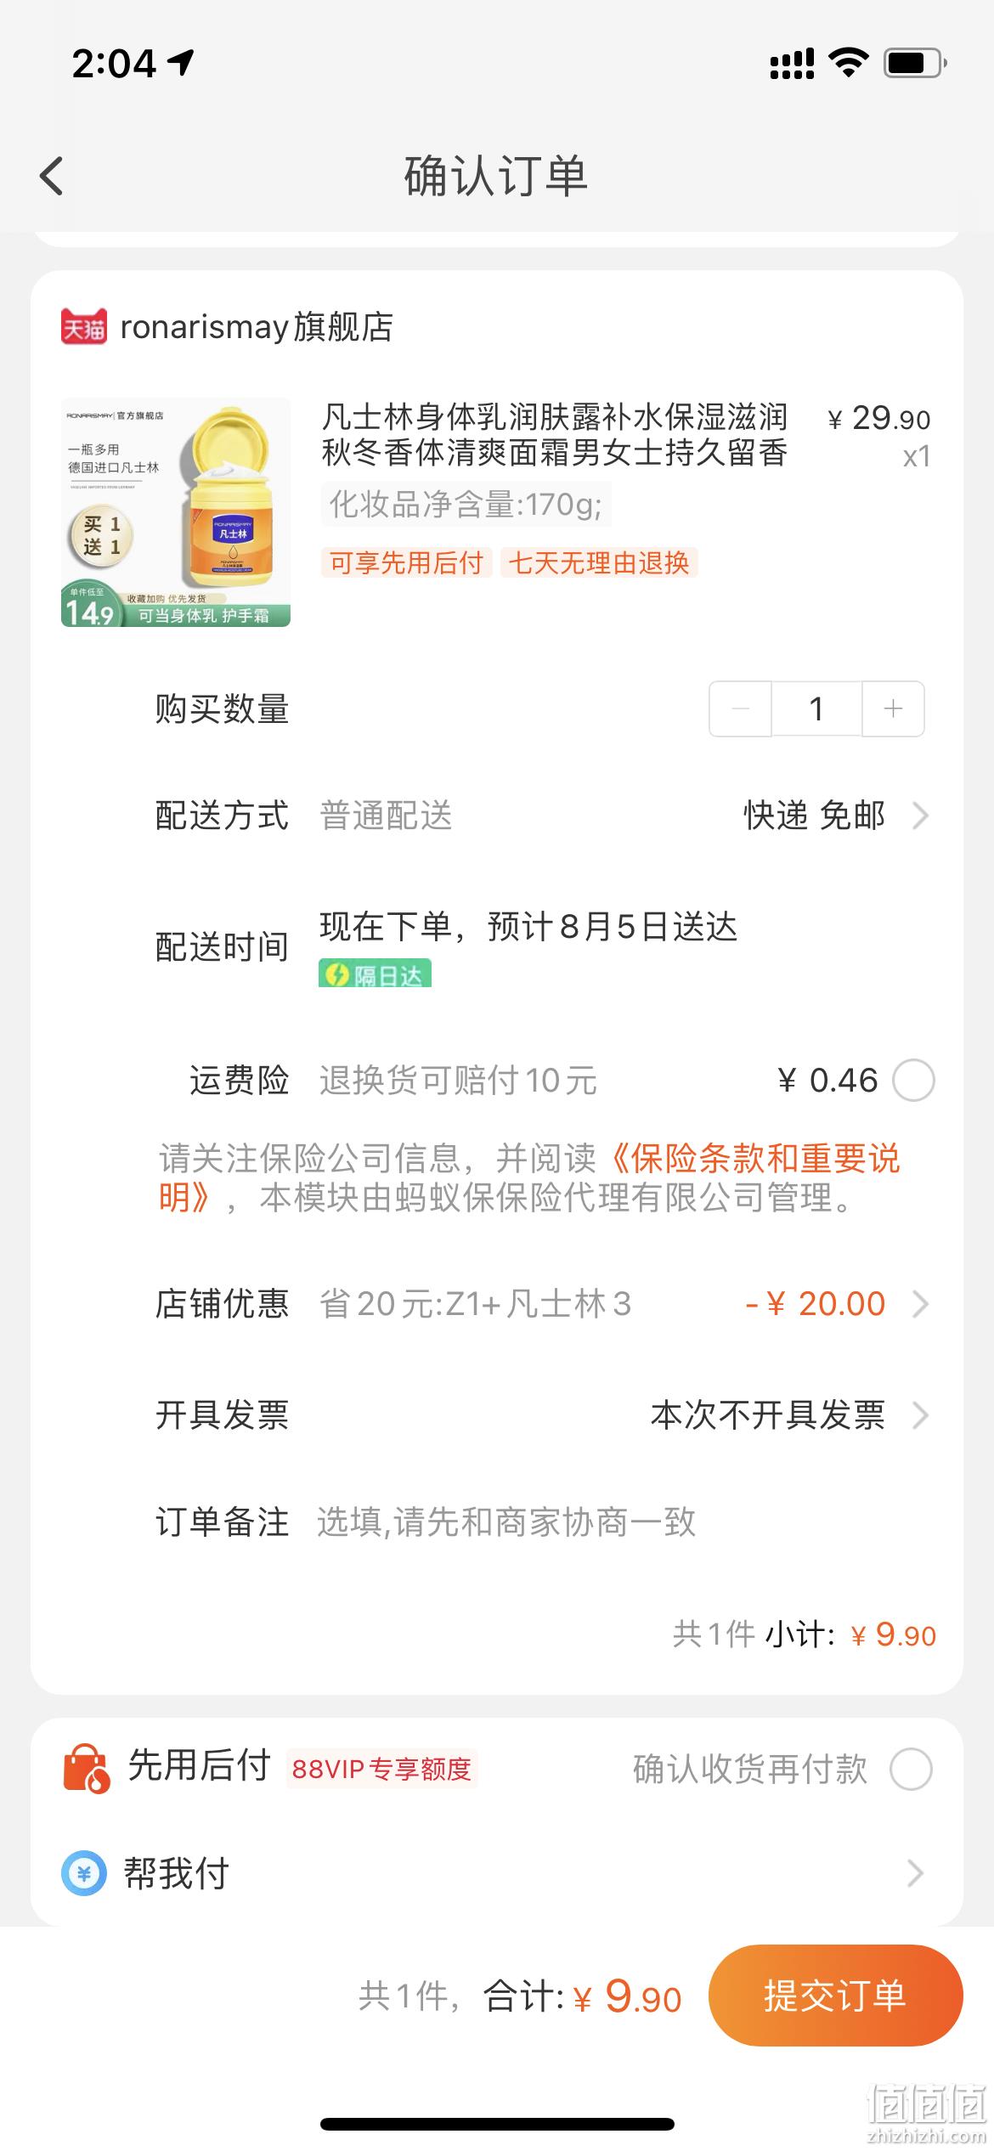
Task: Tap the Tmall store logo icon
Action: 84,327
